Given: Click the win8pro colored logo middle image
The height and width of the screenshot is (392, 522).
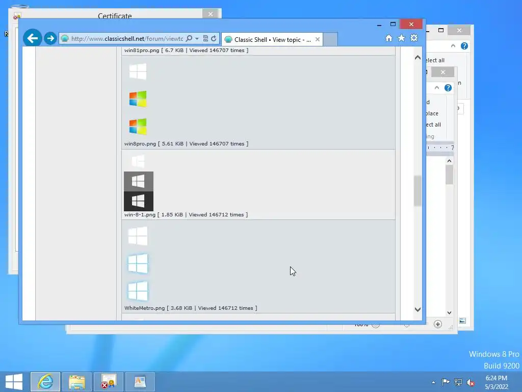Looking at the screenshot, I should (x=138, y=99).
